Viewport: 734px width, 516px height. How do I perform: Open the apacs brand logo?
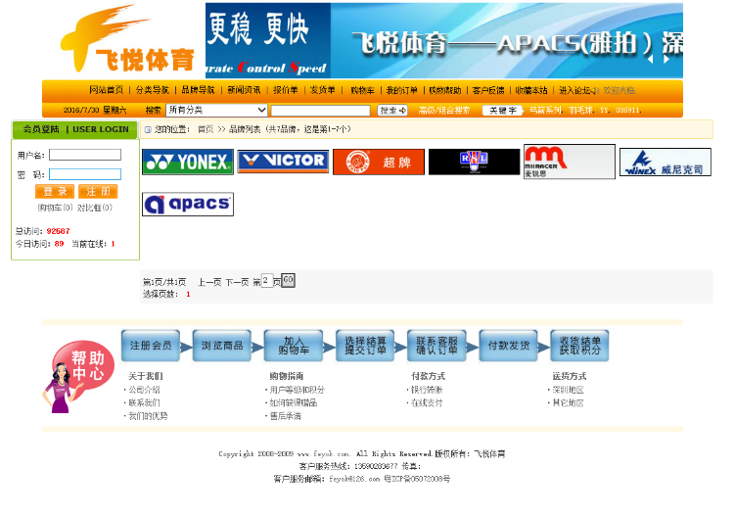188,205
